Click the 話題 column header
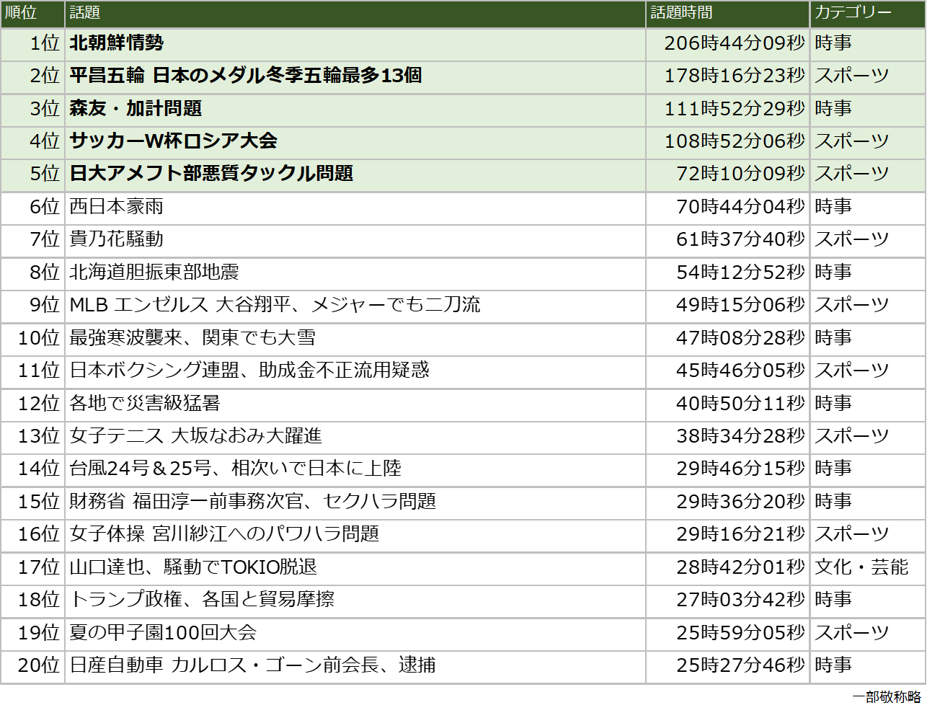This screenshot has width=927, height=718. pos(85,13)
